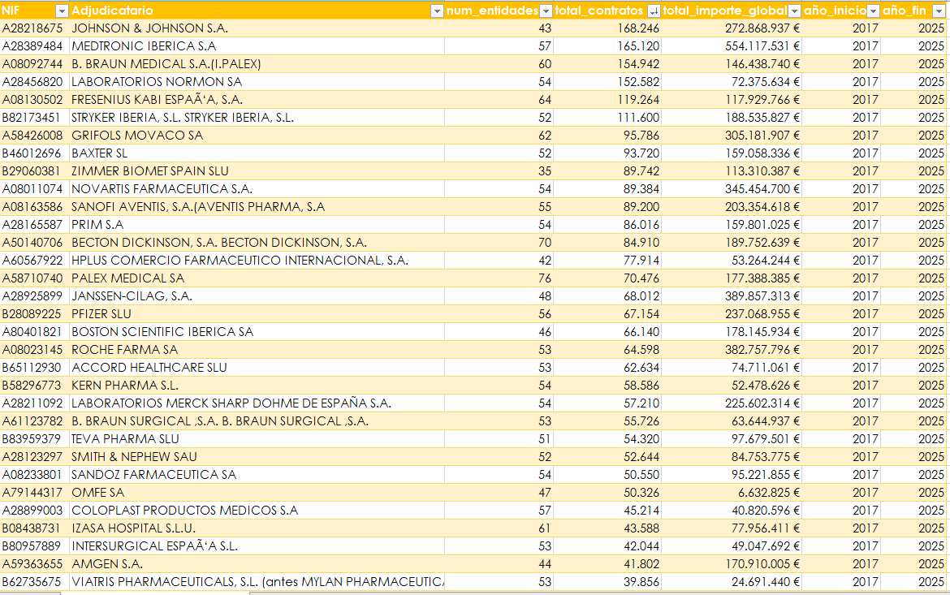Viewport: 950px width, 595px height.
Task: Click num_entidades value 70 for Becton Dickinson
Action: click(499, 243)
